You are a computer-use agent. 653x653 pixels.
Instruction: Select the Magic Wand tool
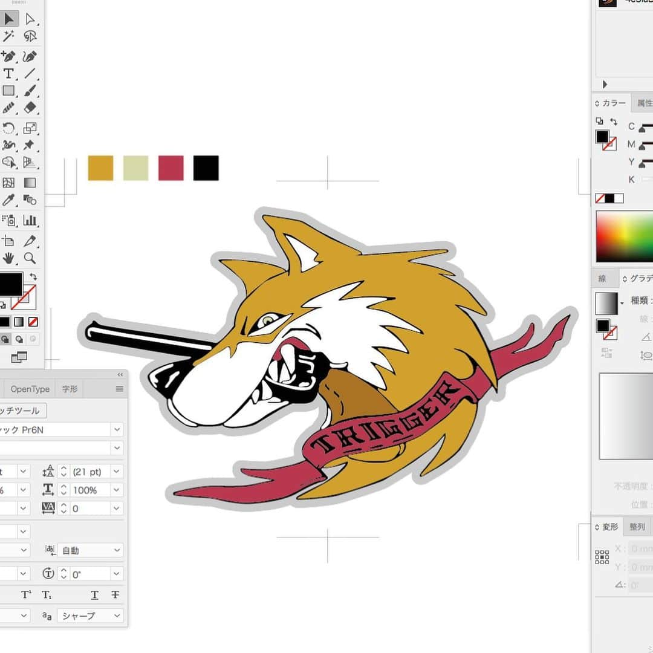point(8,36)
